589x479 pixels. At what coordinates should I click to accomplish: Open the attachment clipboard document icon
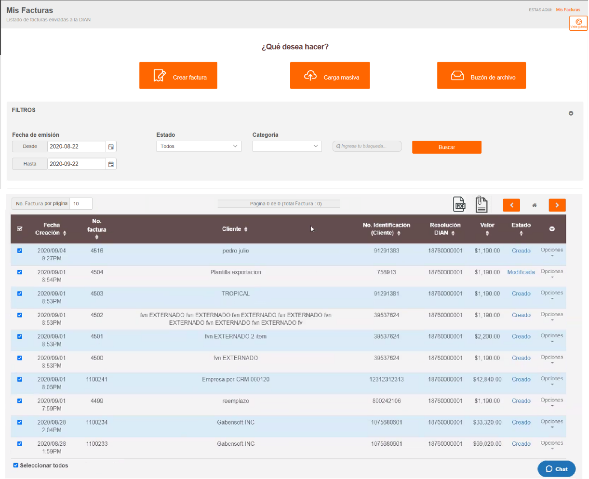coord(481,204)
